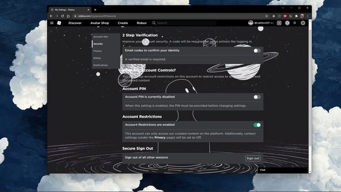Select the Security settings tab

click(106, 44)
